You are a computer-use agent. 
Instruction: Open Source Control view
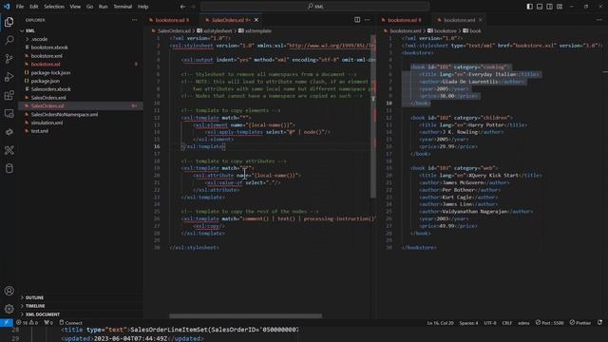point(9,59)
